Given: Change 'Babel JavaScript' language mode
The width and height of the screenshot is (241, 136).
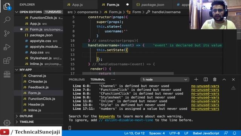Looking at the screenshot, I should point(206,133).
